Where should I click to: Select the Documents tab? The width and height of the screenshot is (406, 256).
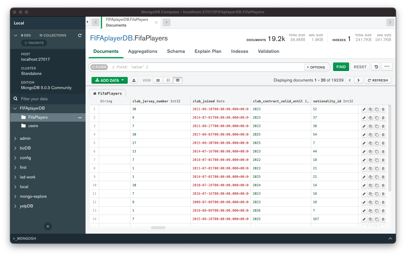click(106, 51)
